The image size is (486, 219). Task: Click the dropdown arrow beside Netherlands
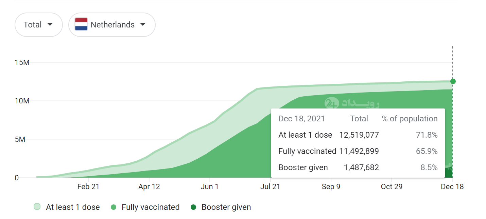click(143, 24)
